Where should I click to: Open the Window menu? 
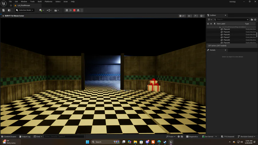coord(24,1)
